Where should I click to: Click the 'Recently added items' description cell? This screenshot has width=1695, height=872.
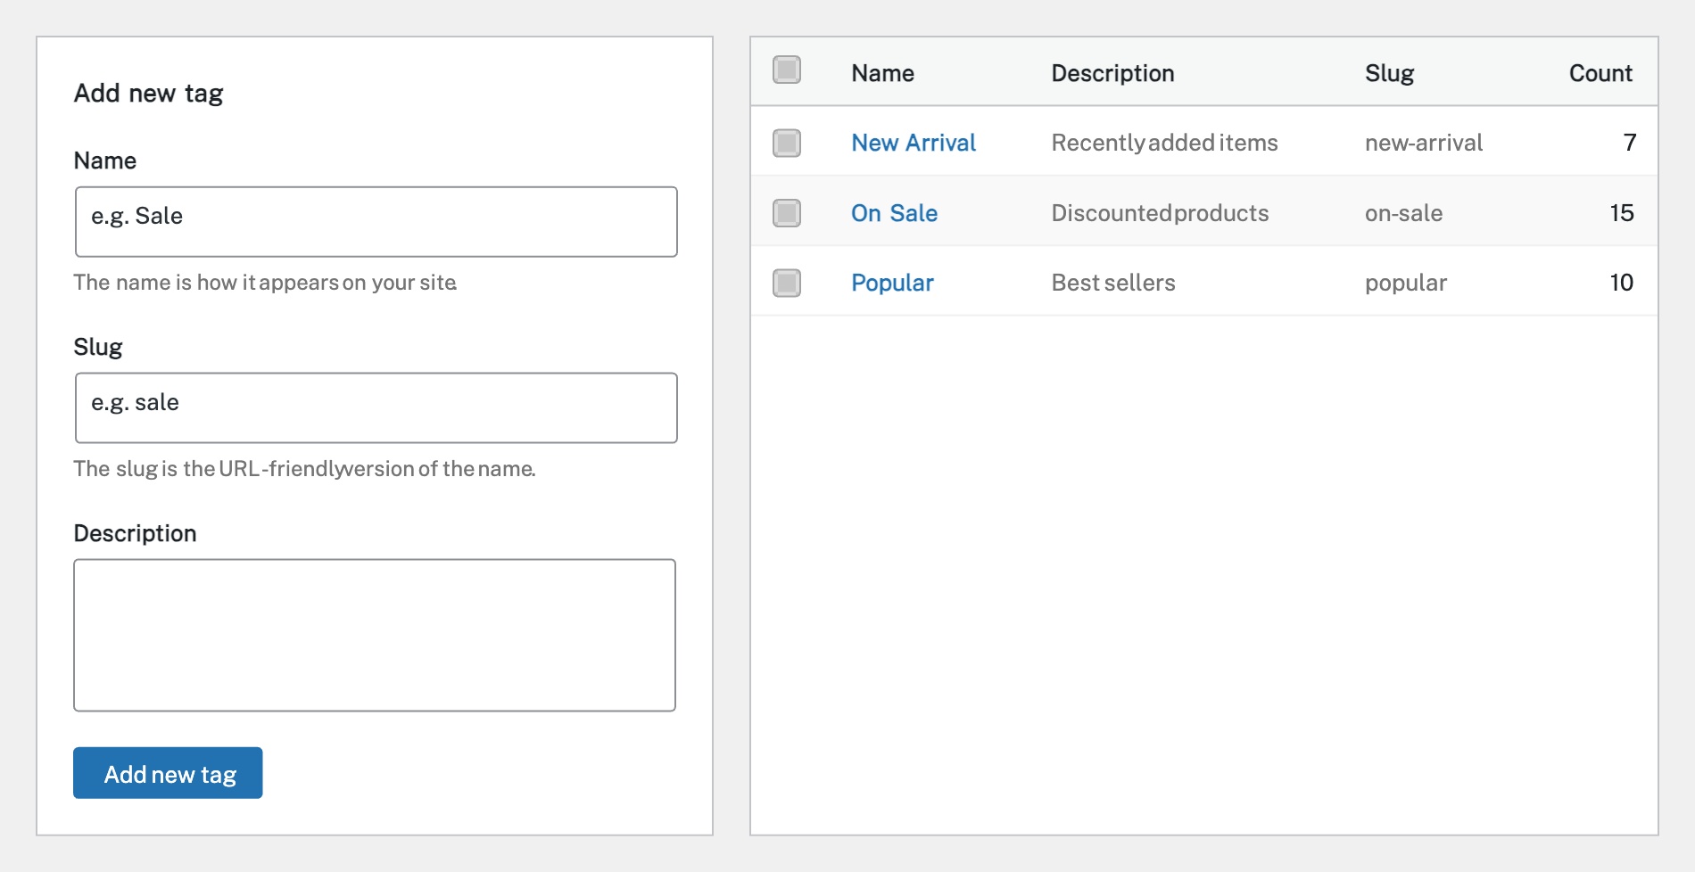pyautogui.click(x=1164, y=143)
